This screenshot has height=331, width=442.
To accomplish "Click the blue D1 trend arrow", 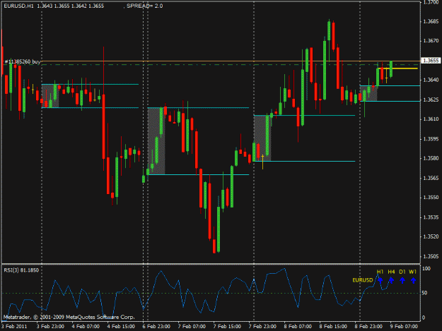I will pyautogui.click(x=402, y=280).
